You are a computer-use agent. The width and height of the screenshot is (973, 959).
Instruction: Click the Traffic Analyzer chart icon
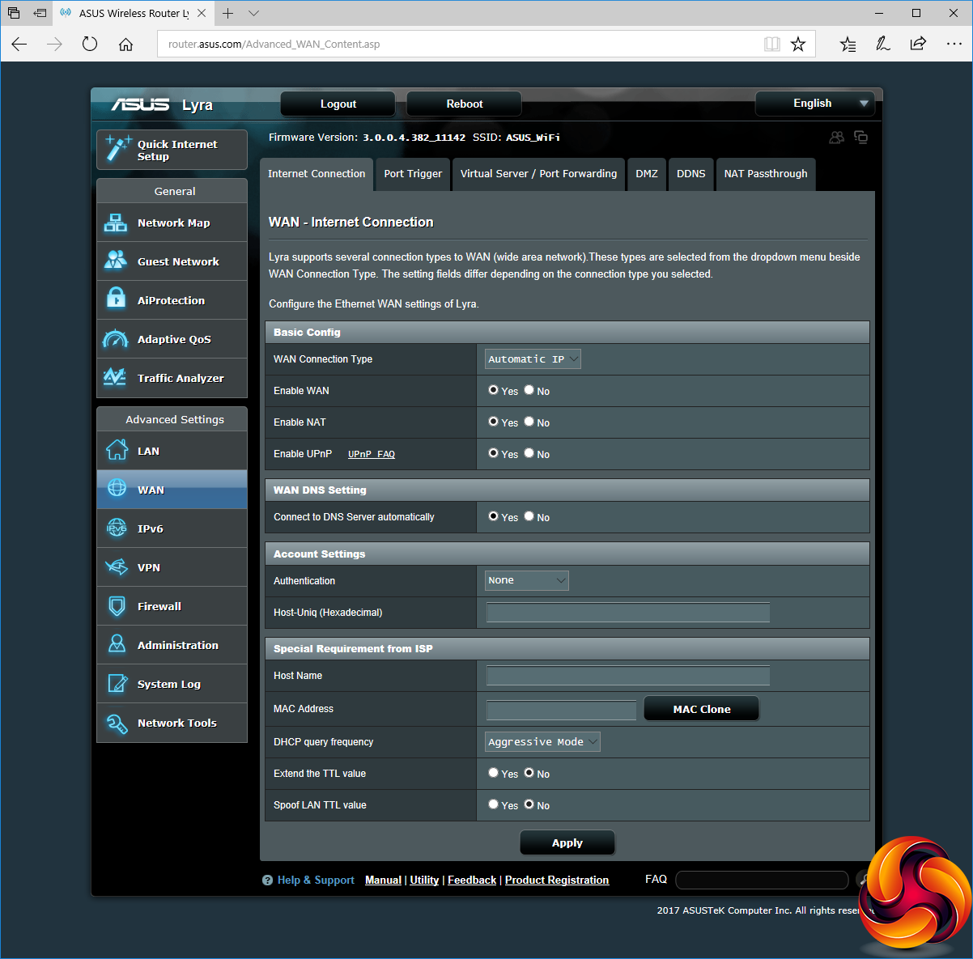[x=116, y=378]
